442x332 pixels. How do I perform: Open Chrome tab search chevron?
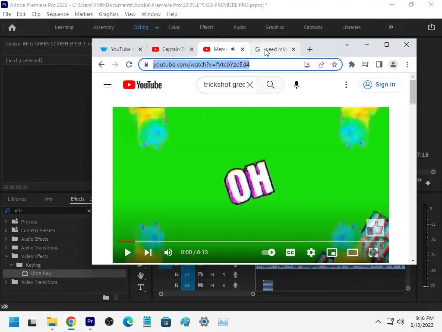click(347, 45)
